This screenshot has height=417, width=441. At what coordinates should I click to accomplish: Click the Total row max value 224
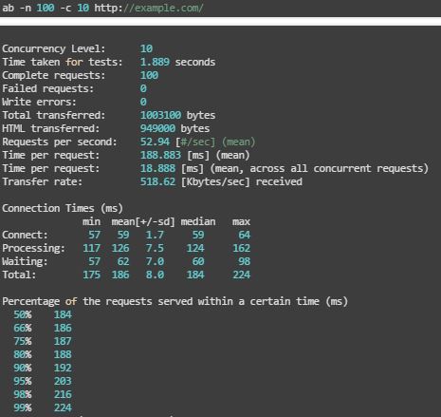pos(241,275)
